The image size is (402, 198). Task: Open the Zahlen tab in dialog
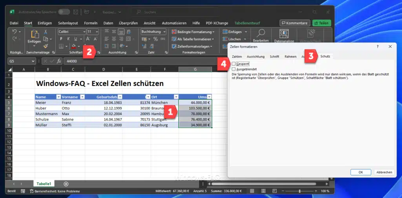[237, 57]
